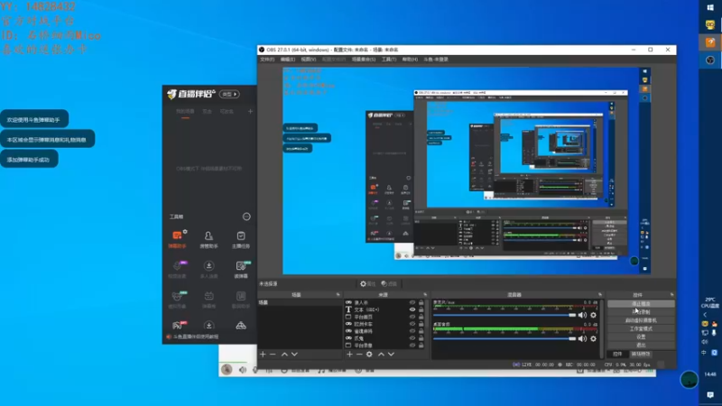This screenshot has width=722, height=406.
Task: Toggle the lock on the 文本 (GDI+) source
Action: point(421,309)
